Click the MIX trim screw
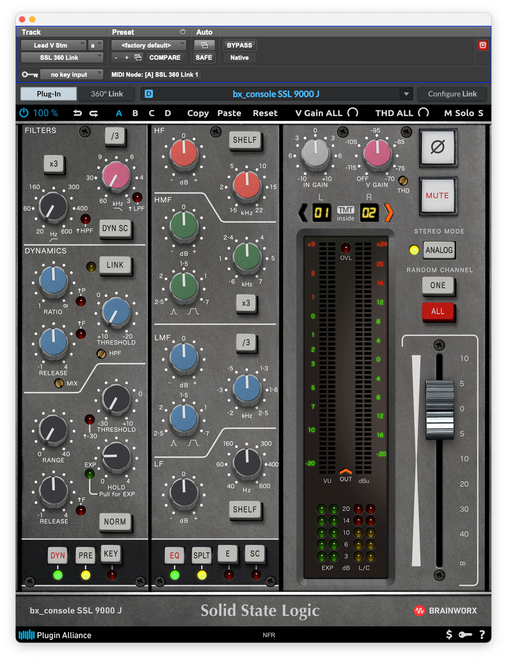Screen dimensions: 507x661 [59, 383]
